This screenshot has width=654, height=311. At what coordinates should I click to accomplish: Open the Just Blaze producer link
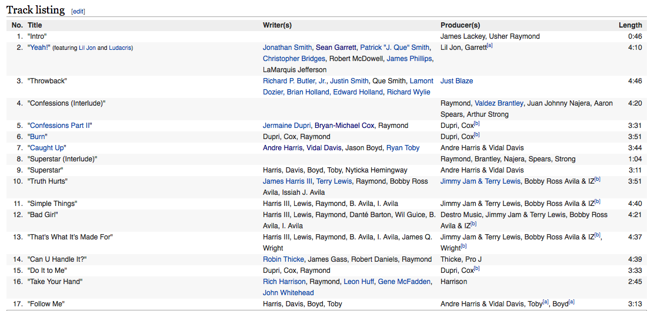coord(456,81)
